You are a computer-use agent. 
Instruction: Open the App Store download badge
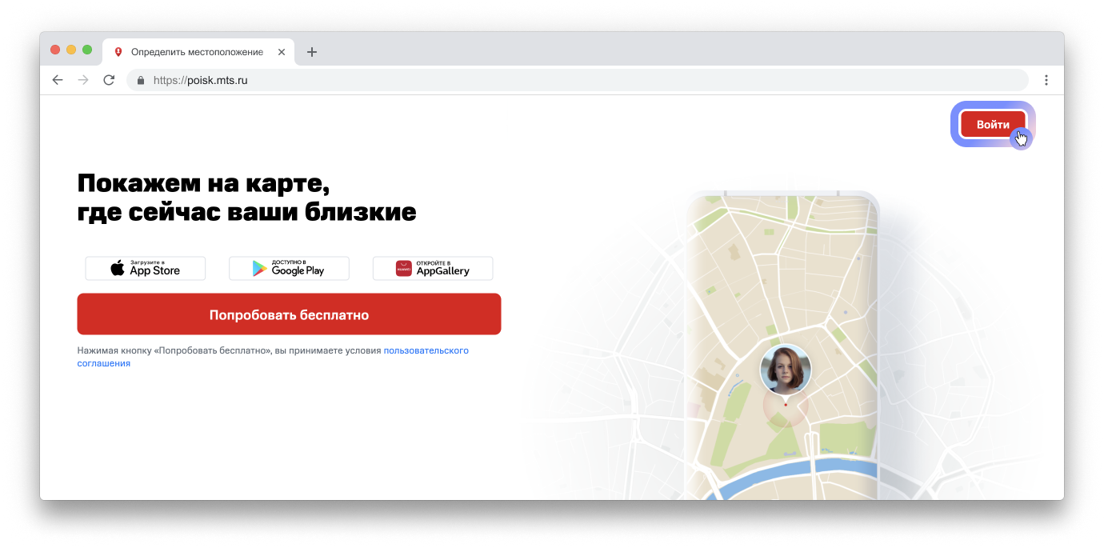[x=146, y=269]
